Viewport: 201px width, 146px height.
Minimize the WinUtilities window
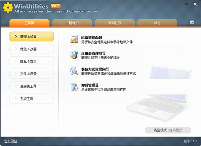(x=186, y=4)
